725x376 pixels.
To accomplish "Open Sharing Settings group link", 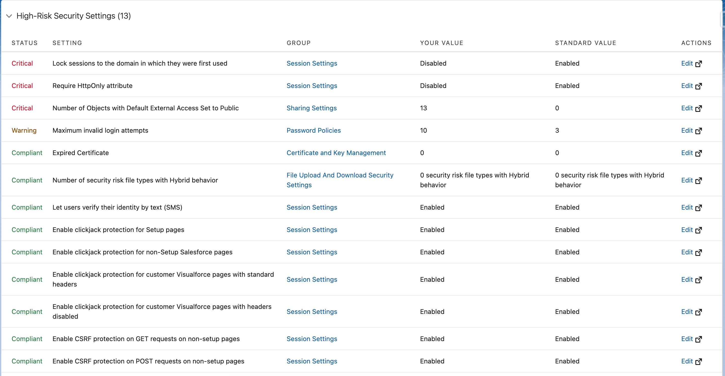I will [311, 108].
